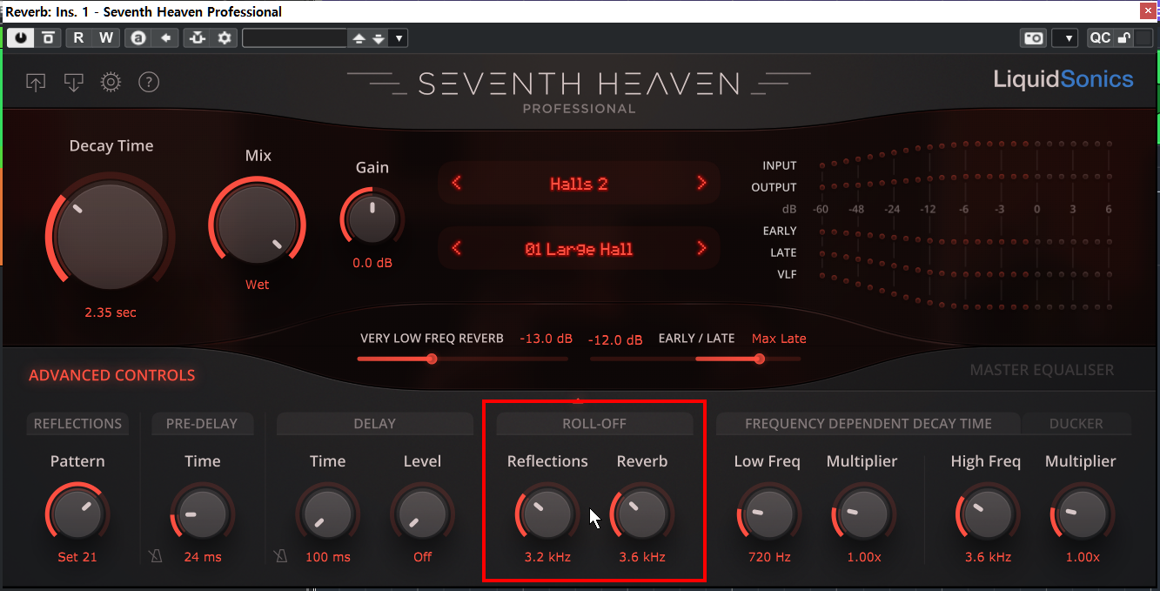Click the Decay Time knob

111,236
